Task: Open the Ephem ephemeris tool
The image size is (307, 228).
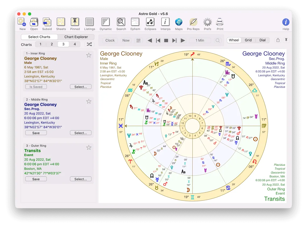Action: click(x=135, y=24)
